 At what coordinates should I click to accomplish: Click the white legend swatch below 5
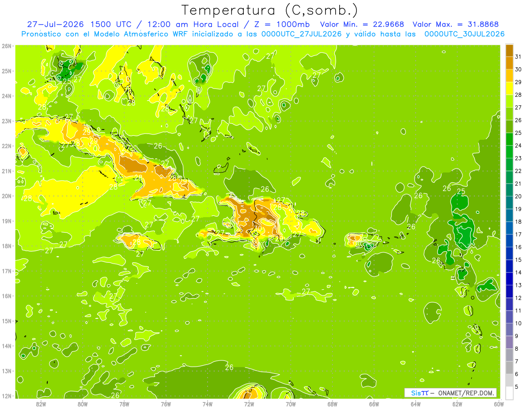[x=509, y=393]
